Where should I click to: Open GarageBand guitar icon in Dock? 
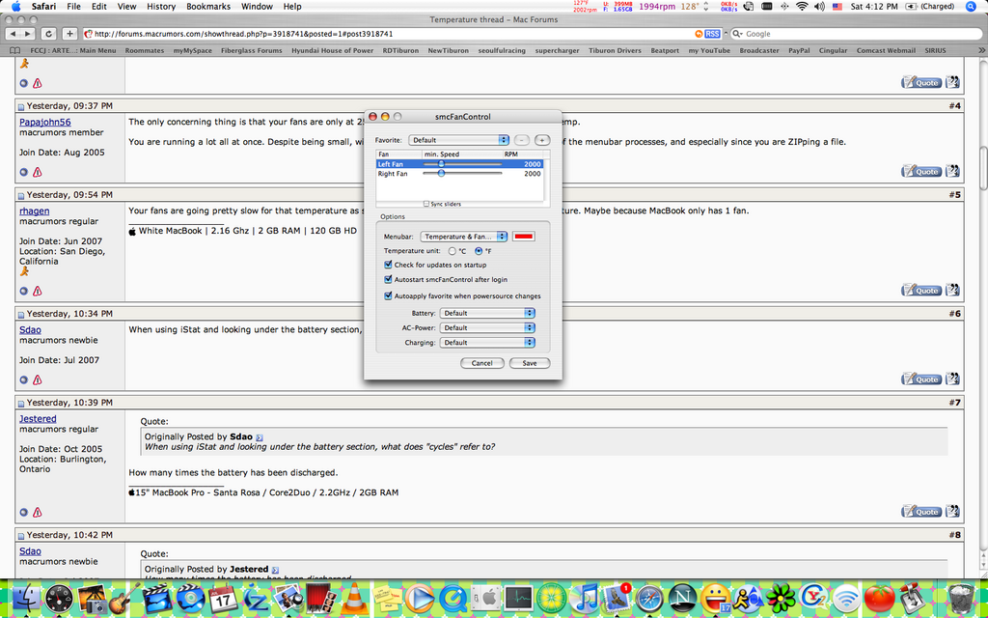pos(126,598)
